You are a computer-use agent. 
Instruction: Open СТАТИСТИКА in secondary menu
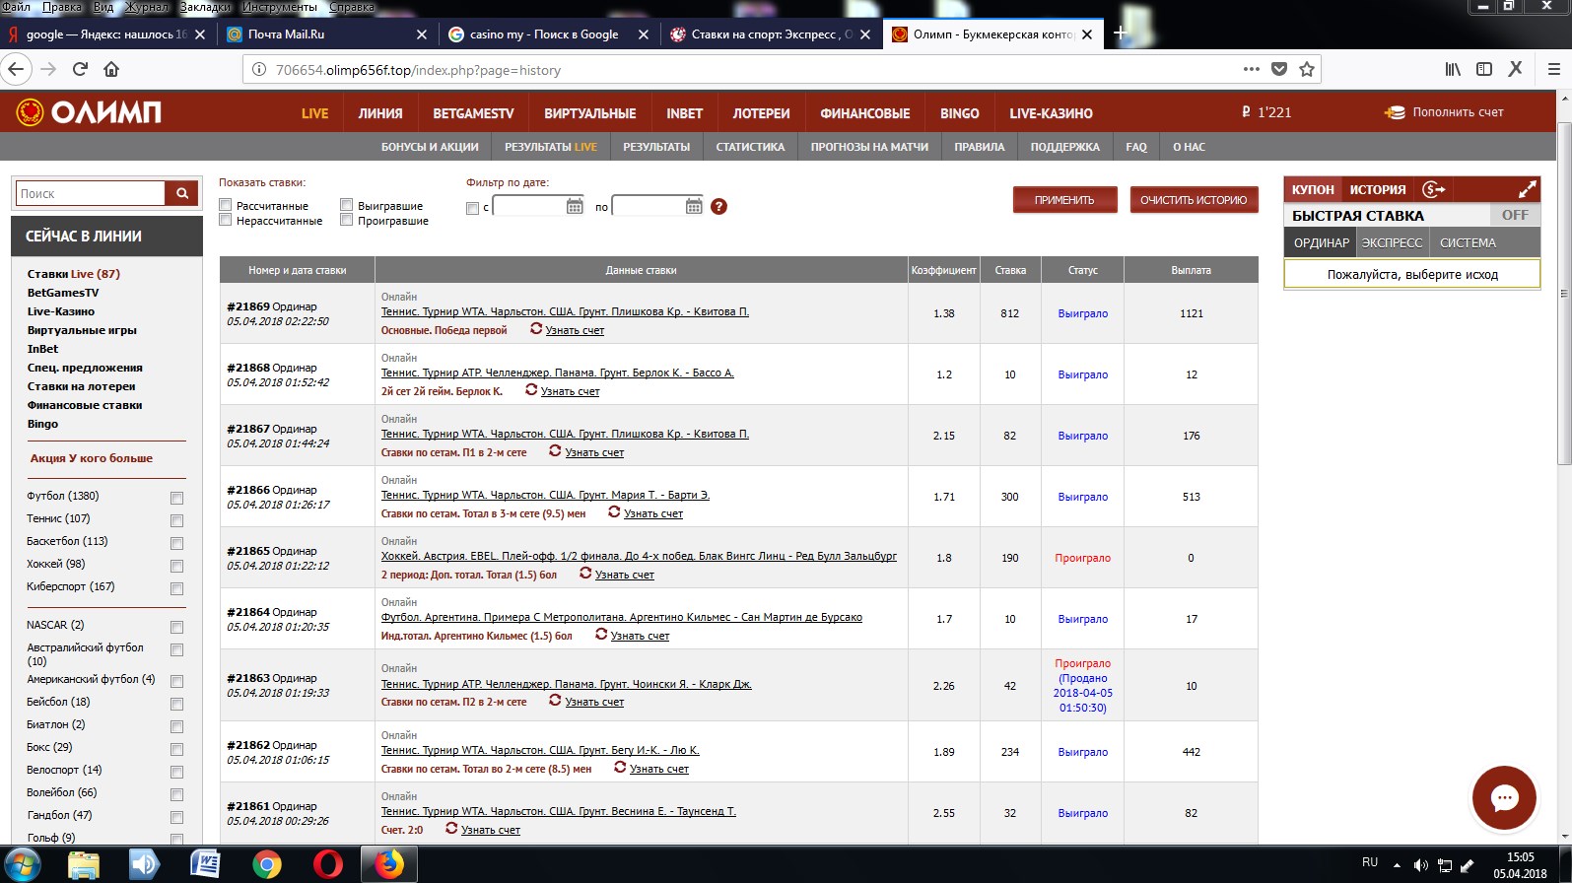pyautogui.click(x=750, y=147)
